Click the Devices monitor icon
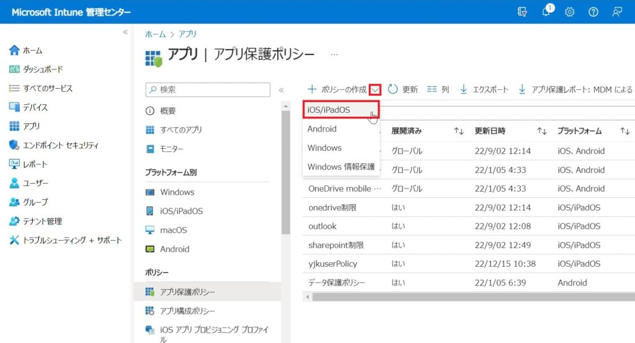 pyautogui.click(x=14, y=107)
